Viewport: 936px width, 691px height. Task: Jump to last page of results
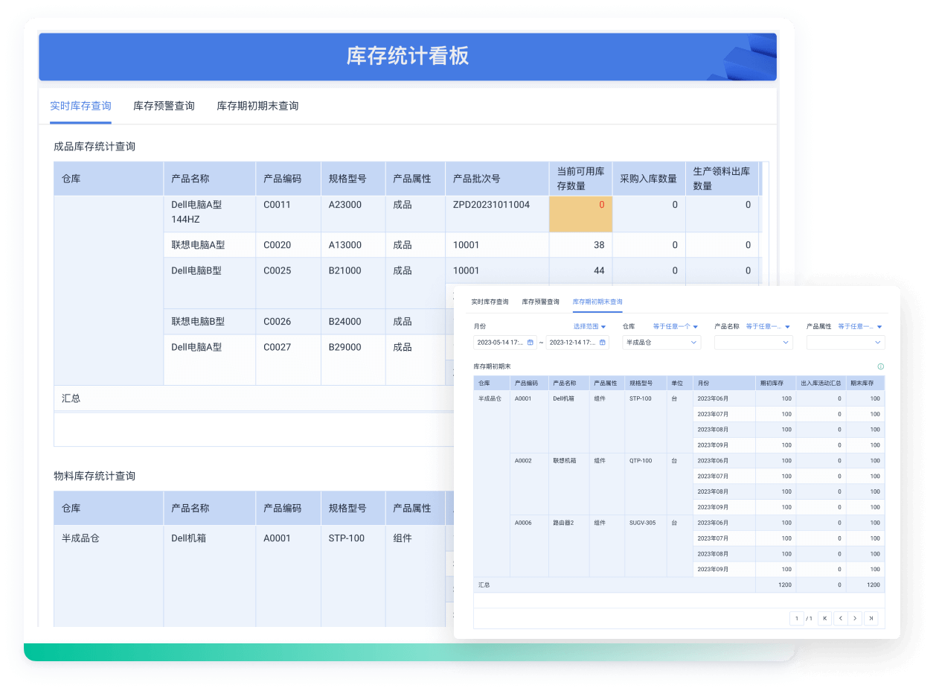click(x=871, y=618)
